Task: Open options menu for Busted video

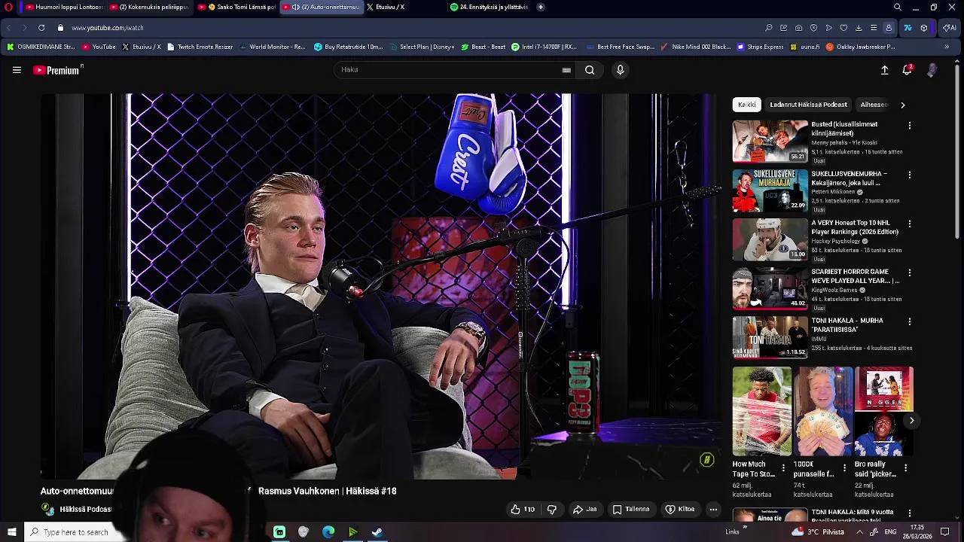Action: click(910, 126)
